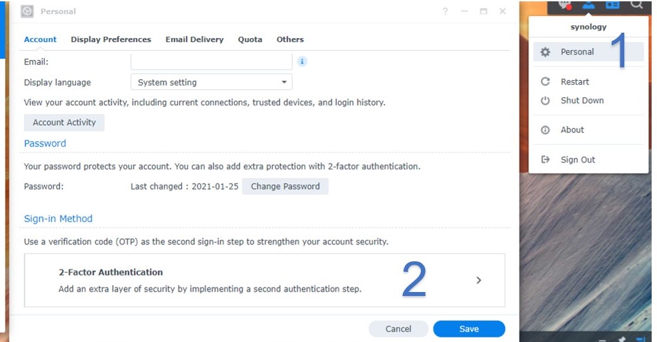This screenshot has height=342, width=657.
Task: Expand 2-Factor Authentication with the chevron
Action: (x=478, y=280)
